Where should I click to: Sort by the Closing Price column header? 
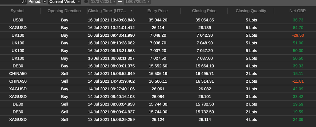(x=204, y=11)
